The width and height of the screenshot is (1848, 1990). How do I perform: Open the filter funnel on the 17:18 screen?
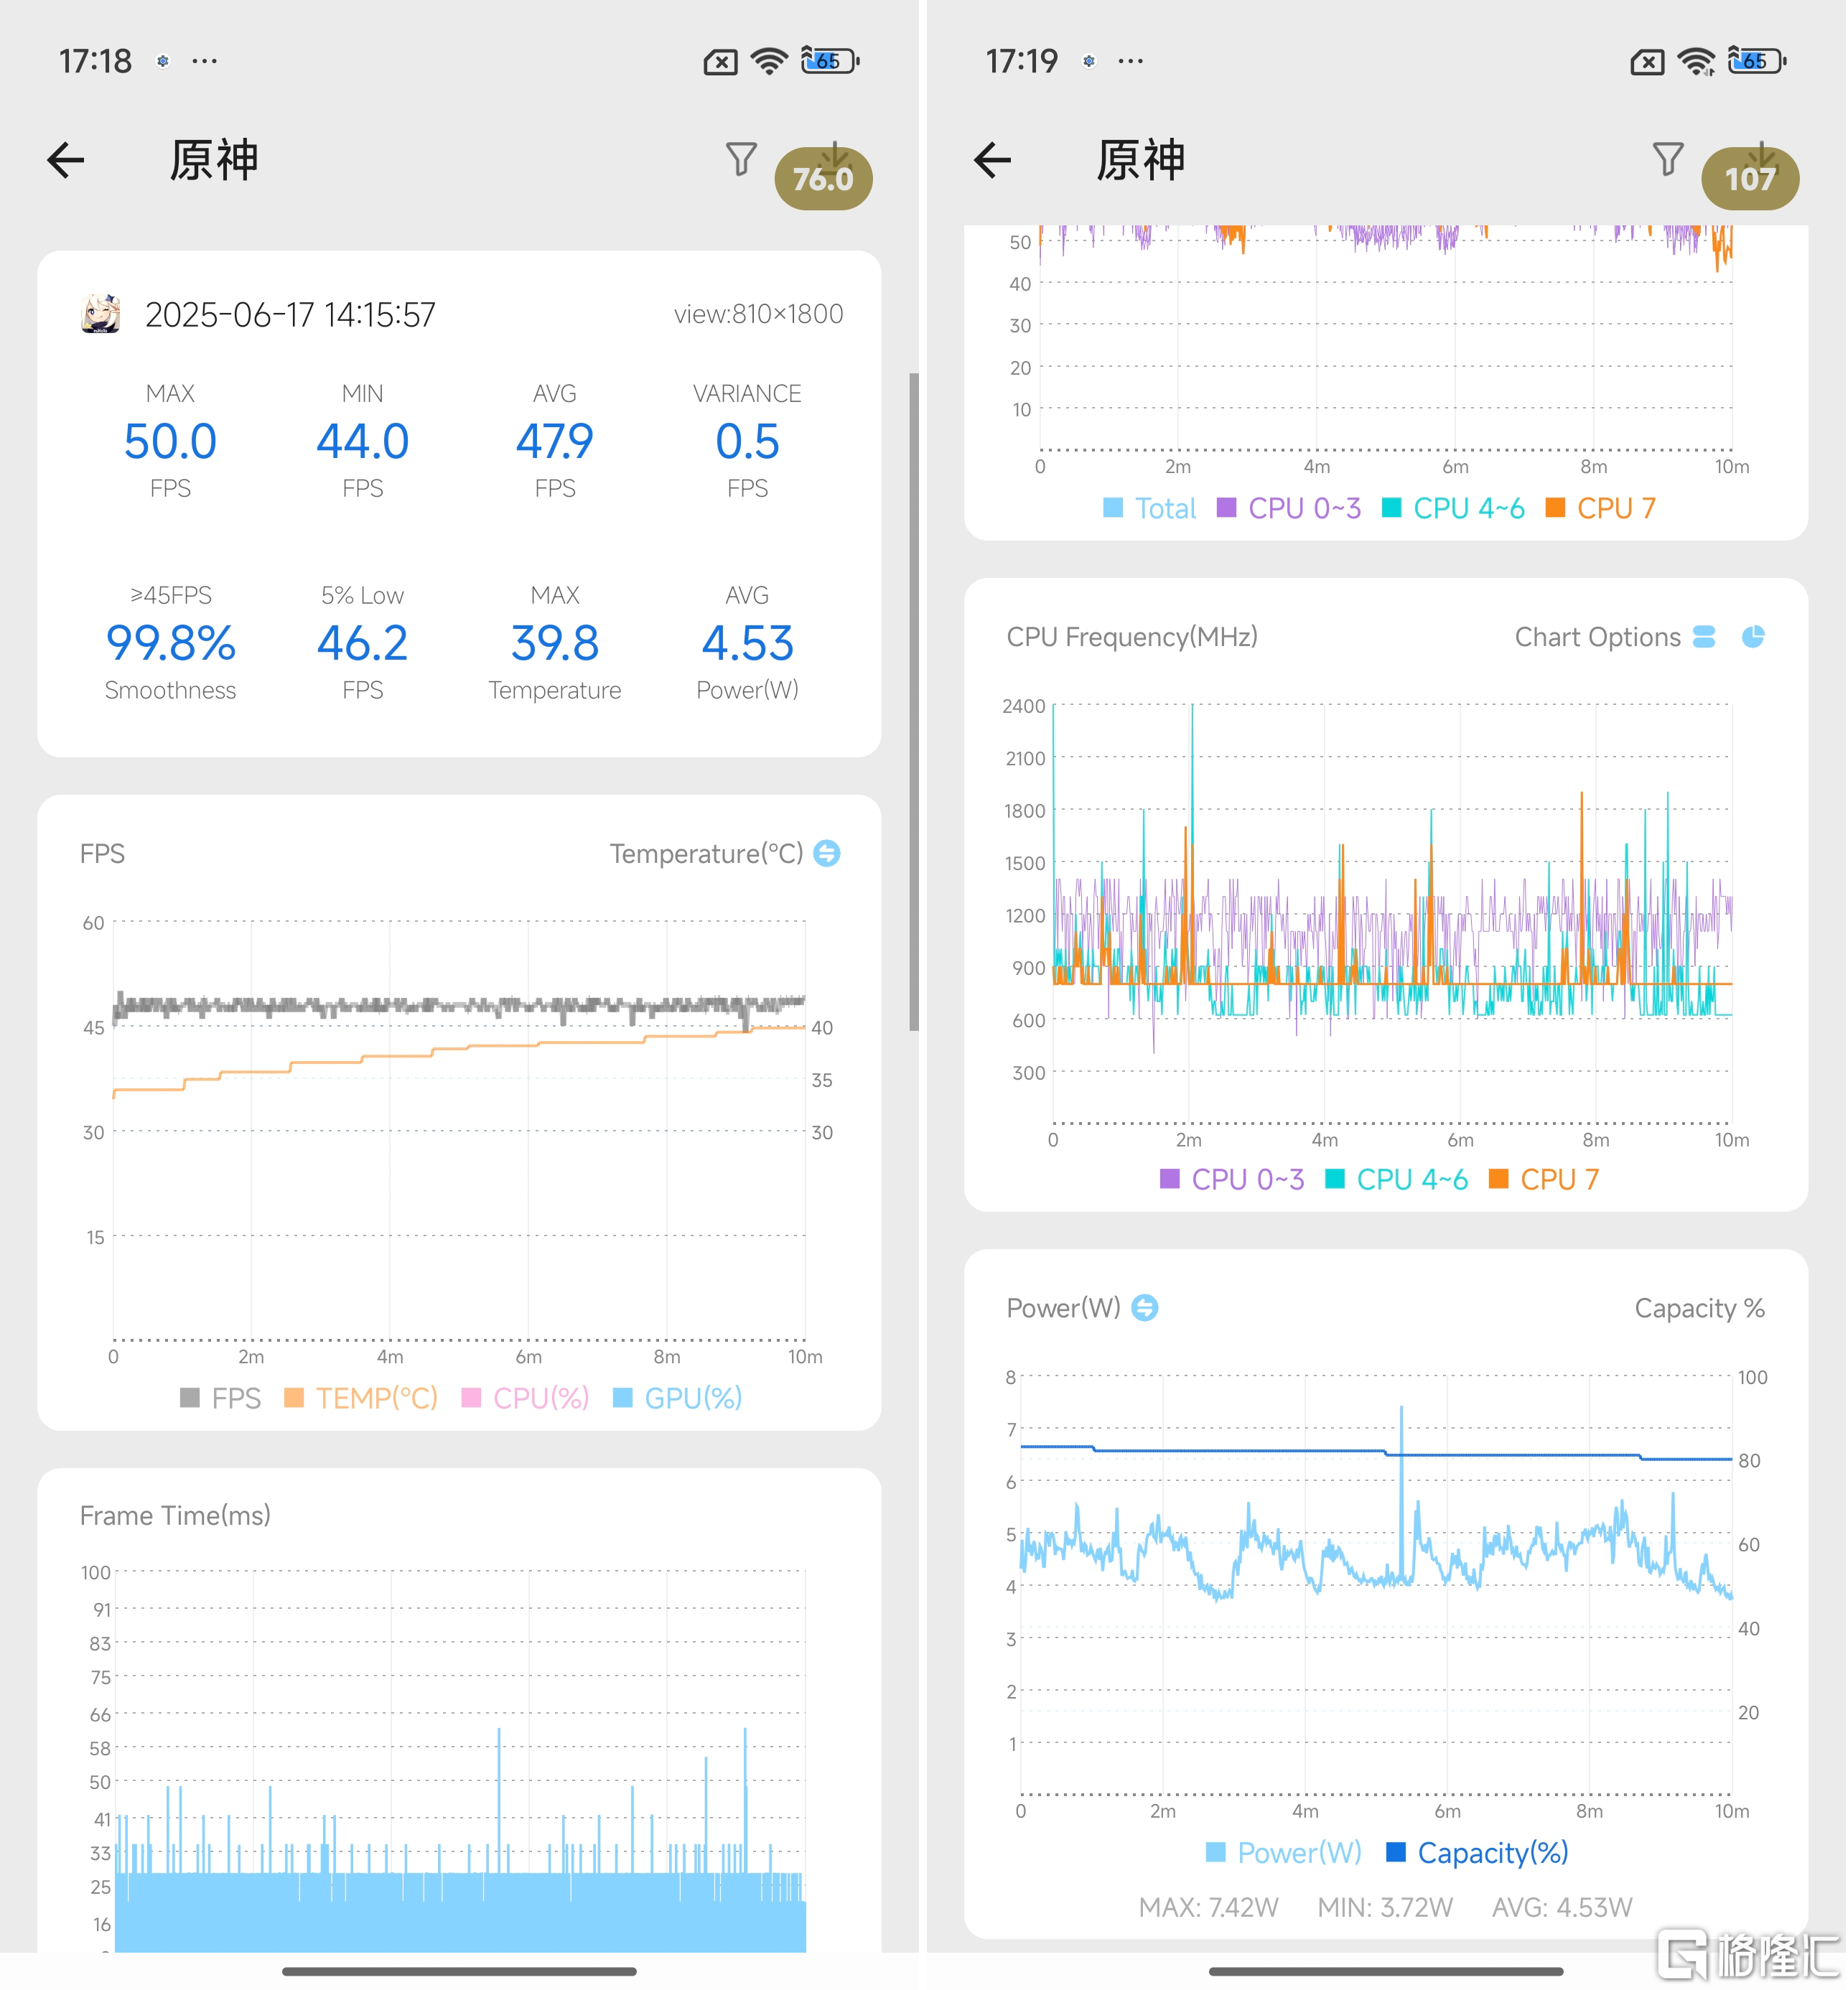(741, 159)
